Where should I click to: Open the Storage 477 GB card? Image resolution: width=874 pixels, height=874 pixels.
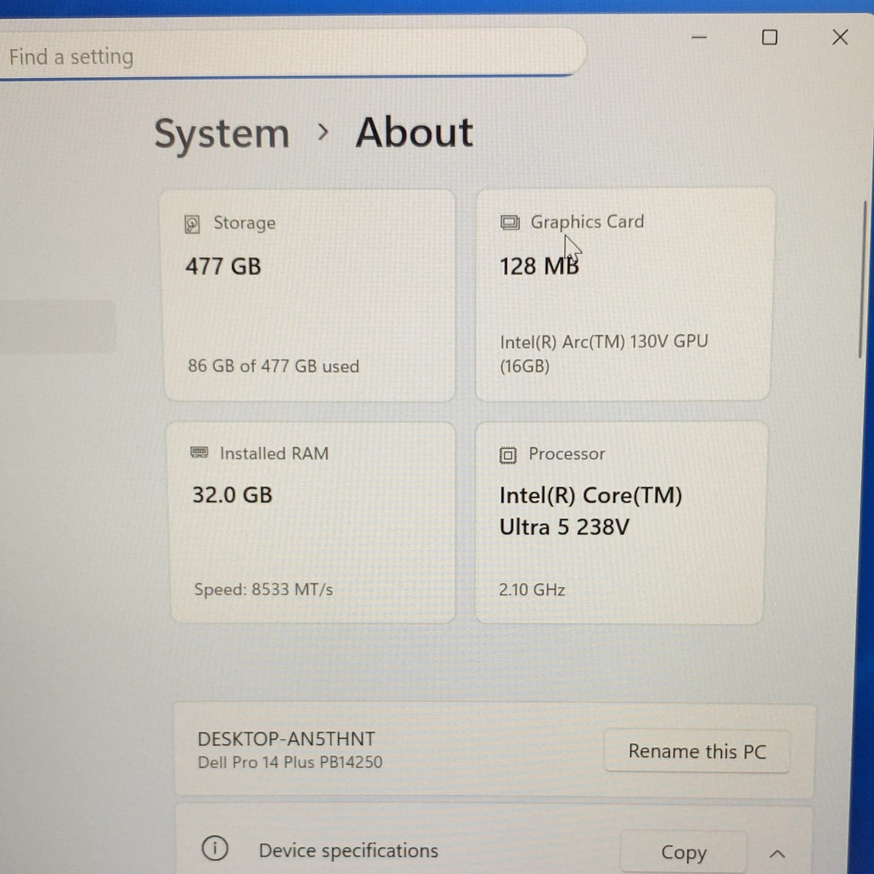pyautogui.click(x=310, y=295)
